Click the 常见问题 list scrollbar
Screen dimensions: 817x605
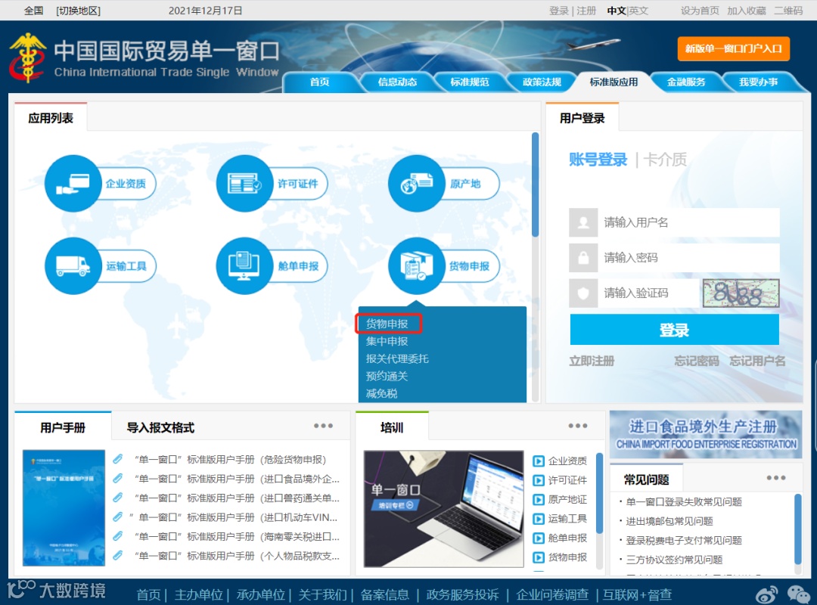[x=798, y=529]
